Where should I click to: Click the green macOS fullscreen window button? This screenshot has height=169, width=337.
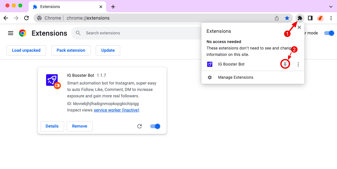point(20,5)
